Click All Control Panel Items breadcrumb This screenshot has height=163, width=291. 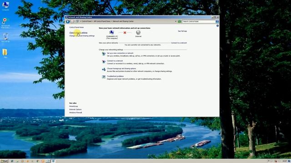102,21
